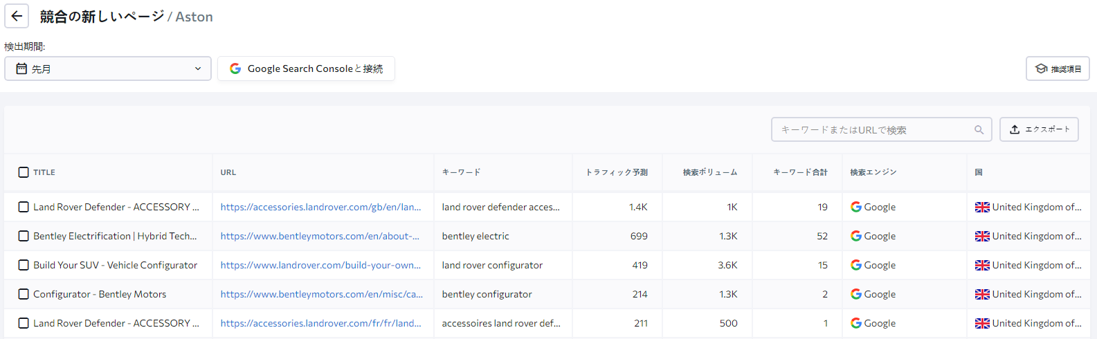Select the Bentley Electrification row checkbox
Viewport: 1097px width, 339px height.
[x=24, y=236]
